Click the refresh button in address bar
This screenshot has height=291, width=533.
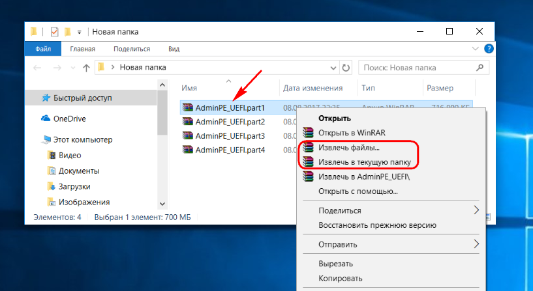[346, 67]
